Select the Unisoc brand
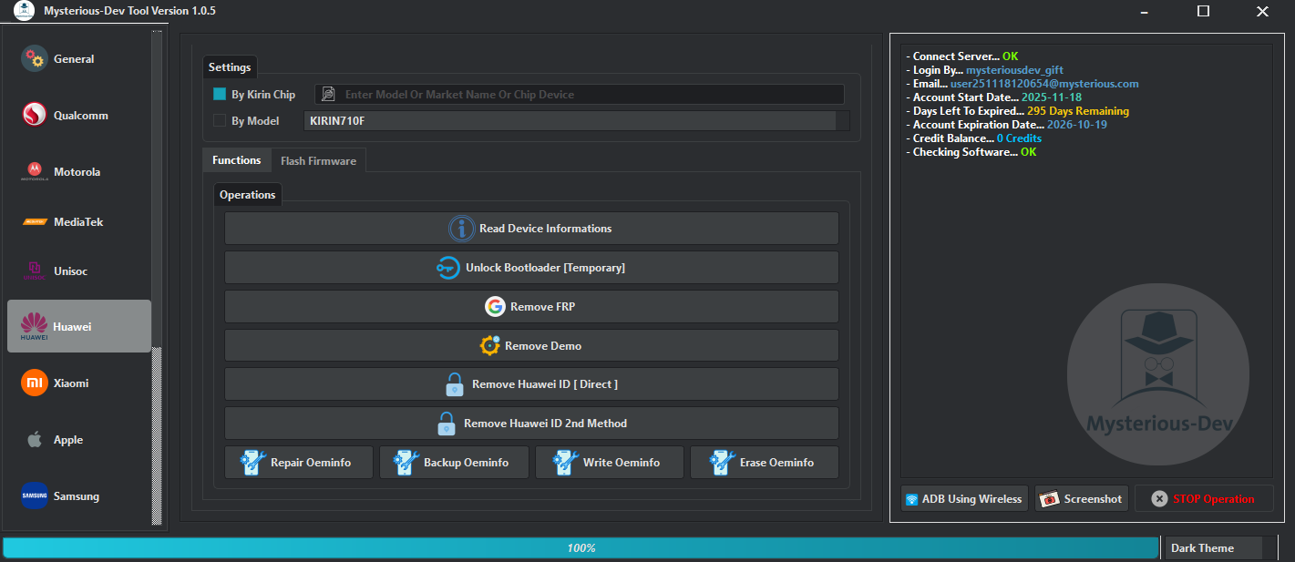The width and height of the screenshot is (1295, 562). pyautogui.click(x=78, y=271)
